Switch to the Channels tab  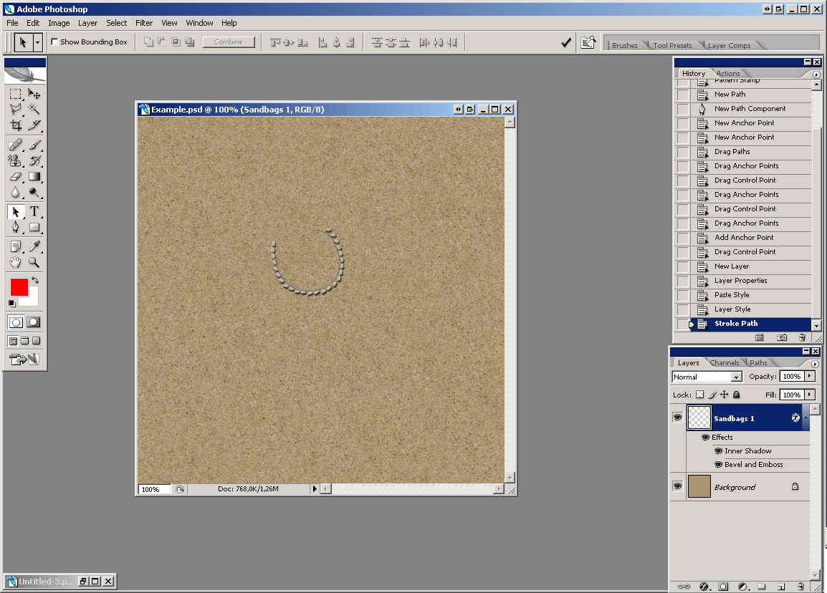point(725,363)
